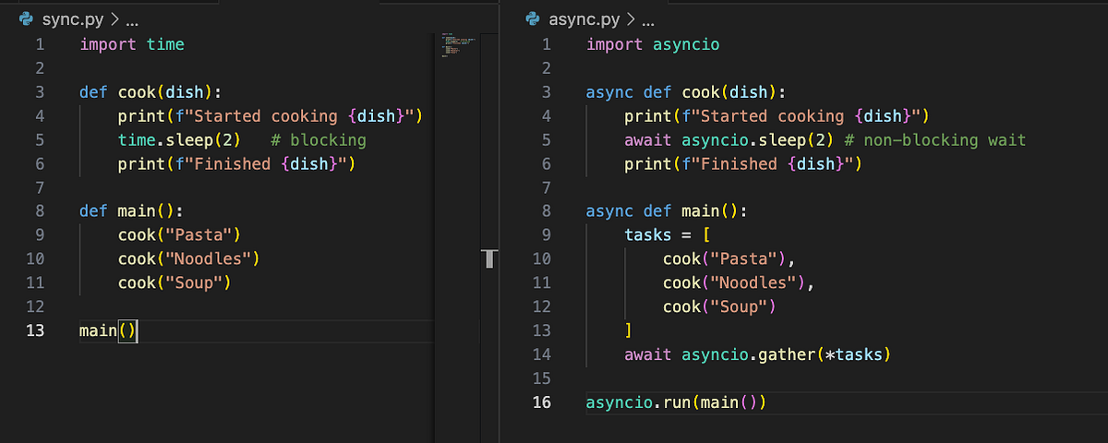
Task: Click 'import asyncio' in async.py
Action: [653, 44]
